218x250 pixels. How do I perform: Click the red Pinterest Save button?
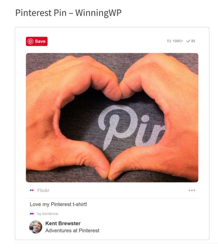(x=37, y=41)
